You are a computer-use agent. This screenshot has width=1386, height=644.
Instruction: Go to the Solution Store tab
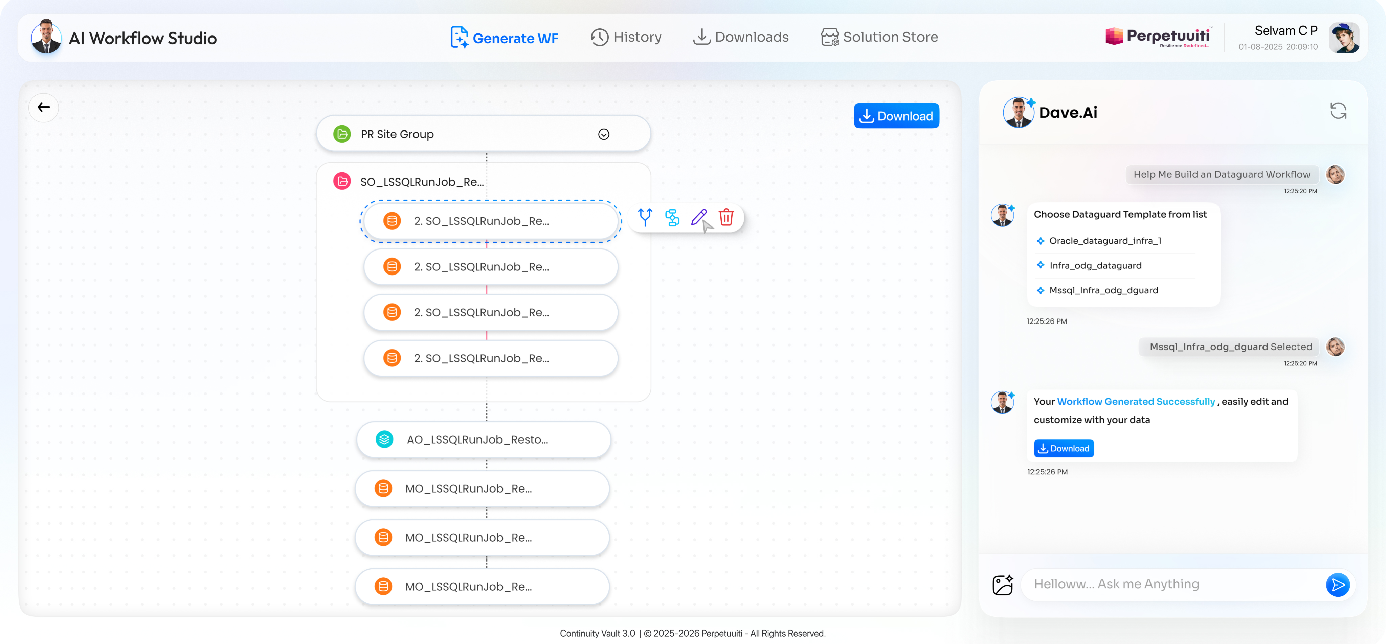click(x=879, y=37)
